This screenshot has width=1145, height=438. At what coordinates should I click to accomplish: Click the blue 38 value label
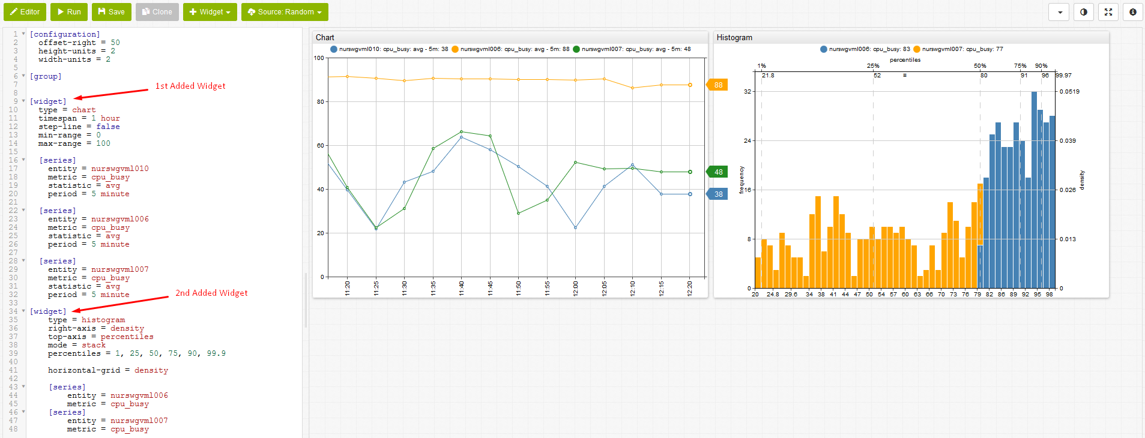[x=717, y=194]
